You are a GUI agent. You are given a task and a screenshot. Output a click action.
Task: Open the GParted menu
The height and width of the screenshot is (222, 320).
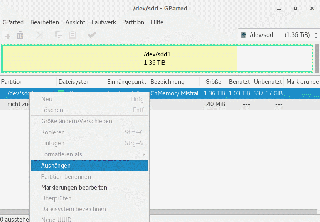click(13, 22)
